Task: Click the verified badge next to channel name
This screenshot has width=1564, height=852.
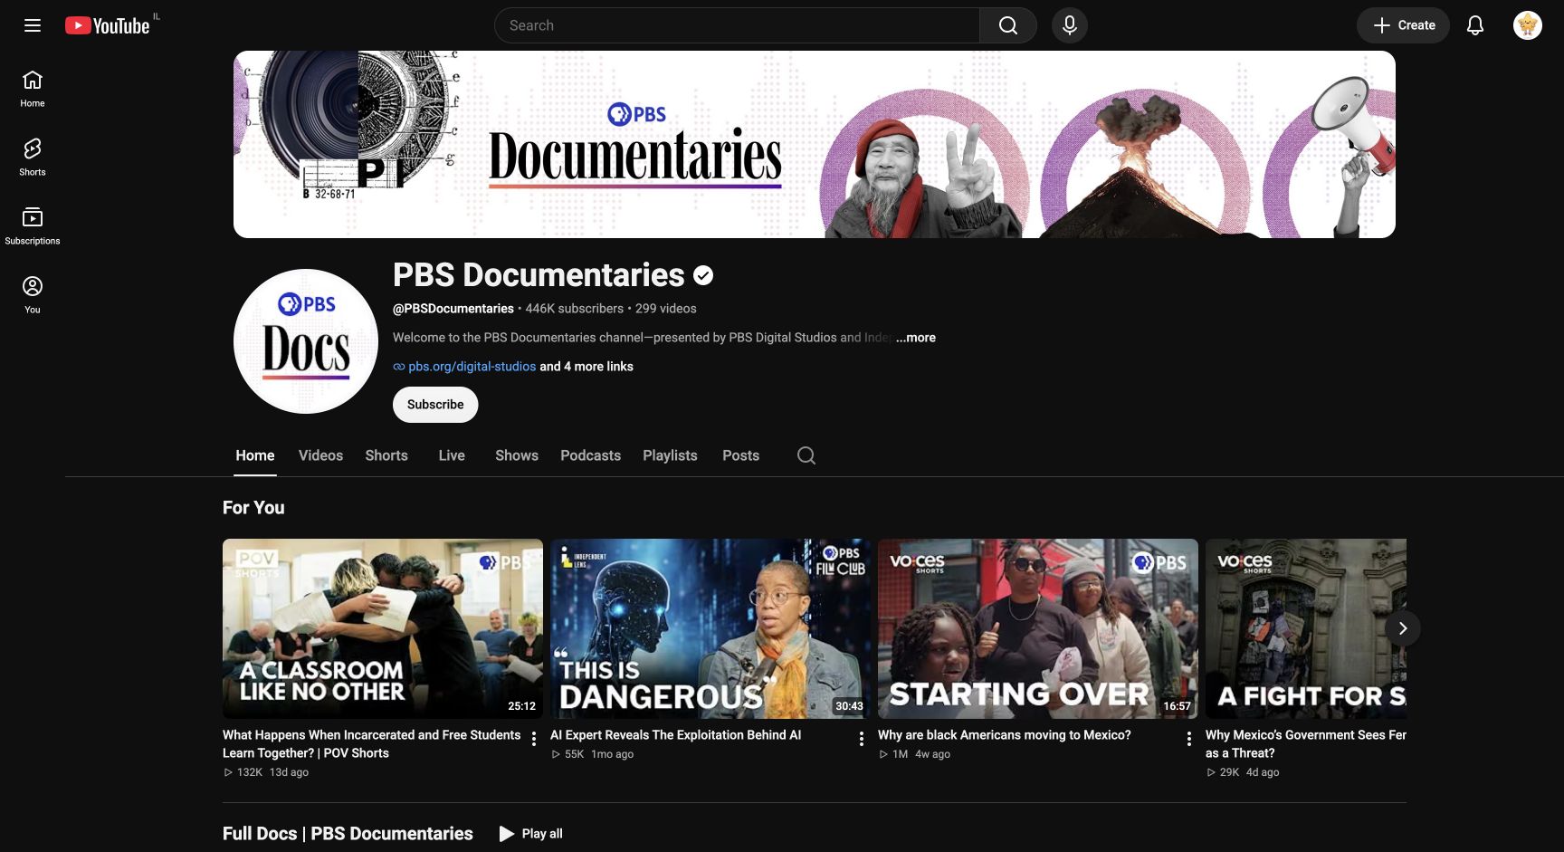Action: tap(703, 275)
